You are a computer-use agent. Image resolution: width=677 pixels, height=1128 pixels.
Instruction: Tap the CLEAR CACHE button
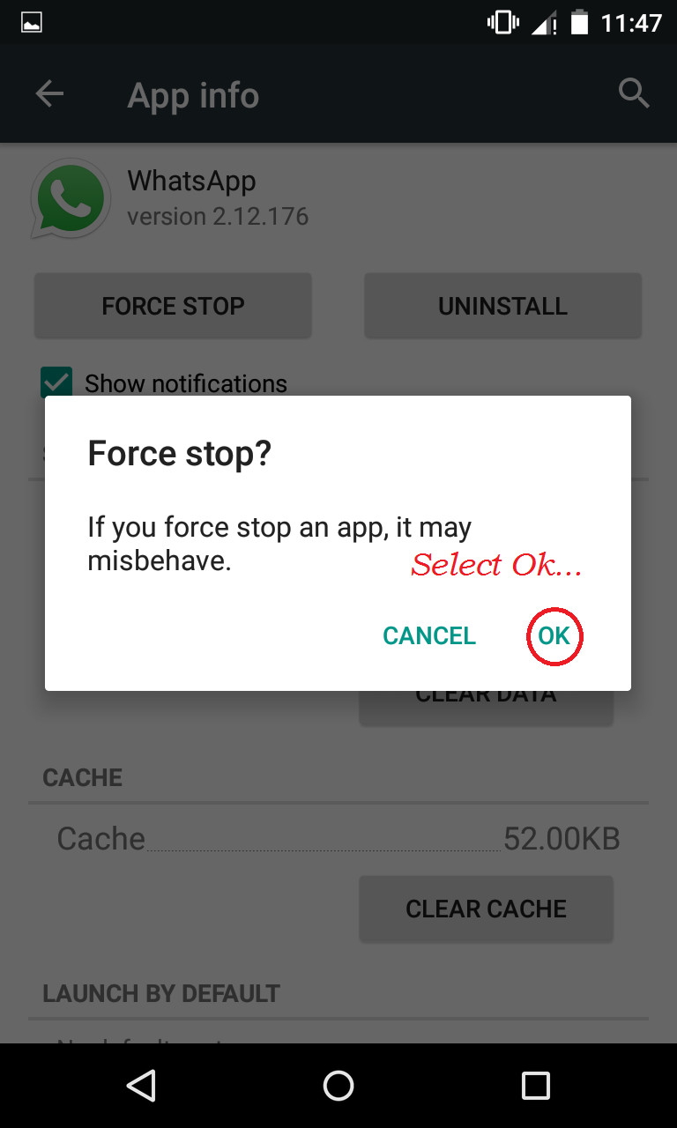(486, 909)
